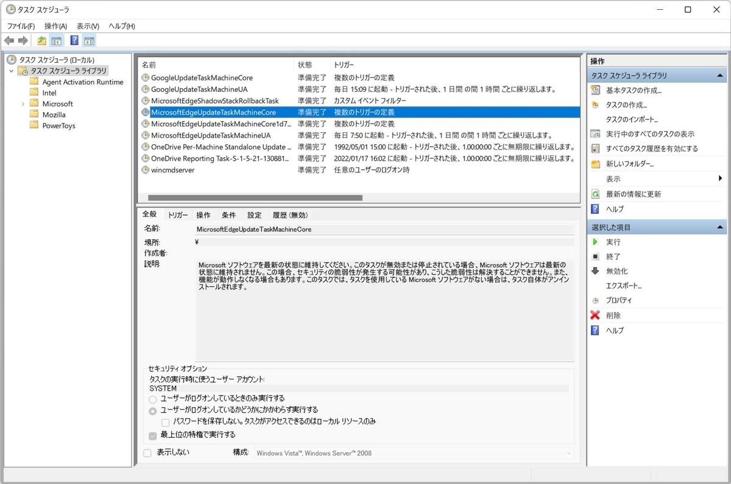
Task: Collapse タスク スケジューラ ライブラリ tree node
Action: [11, 71]
